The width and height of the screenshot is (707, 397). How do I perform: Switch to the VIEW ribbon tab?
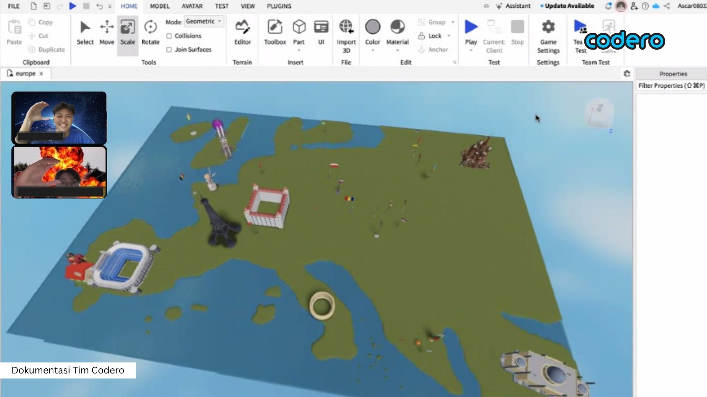pos(248,6)
